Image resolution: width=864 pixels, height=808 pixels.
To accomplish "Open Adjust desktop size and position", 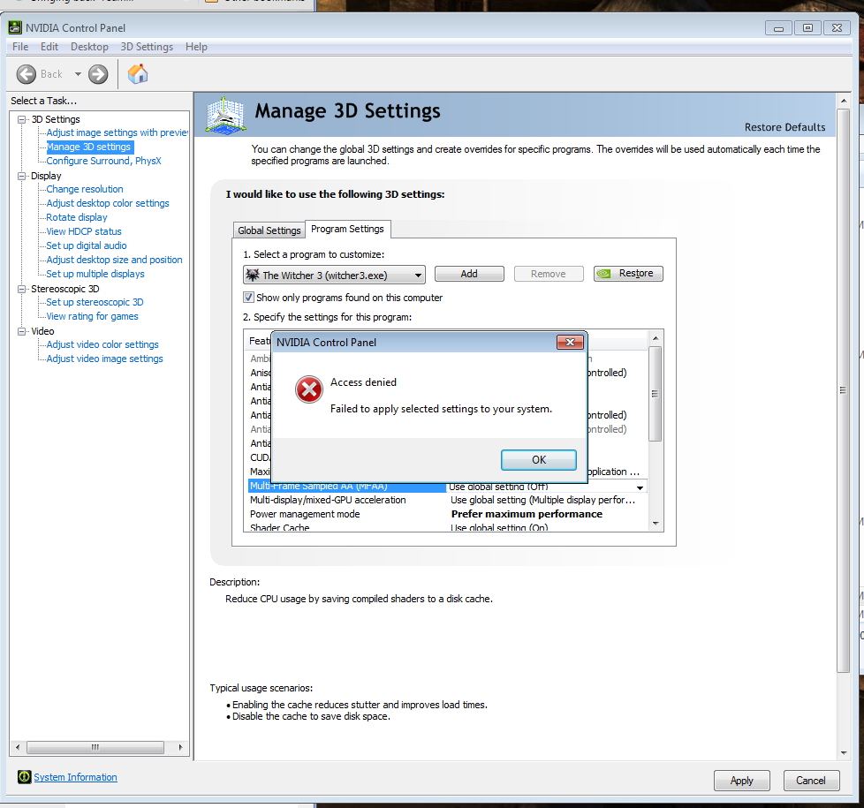I will [x=114, y=260].
